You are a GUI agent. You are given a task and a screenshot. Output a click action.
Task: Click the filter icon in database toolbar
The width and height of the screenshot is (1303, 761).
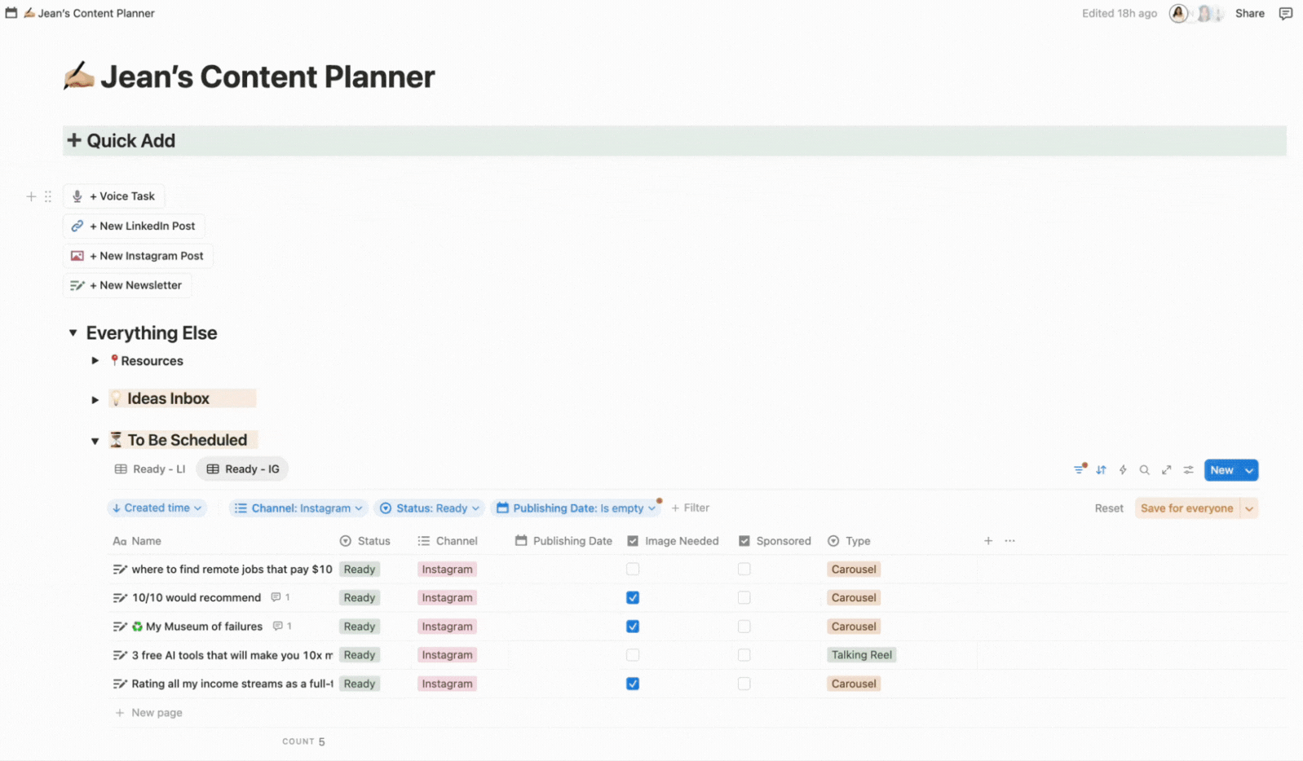click(1080, 470)
